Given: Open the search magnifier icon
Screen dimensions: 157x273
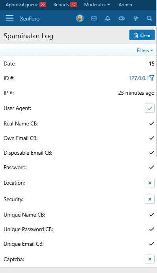Looking at the screenshot, I should point(150,18).
